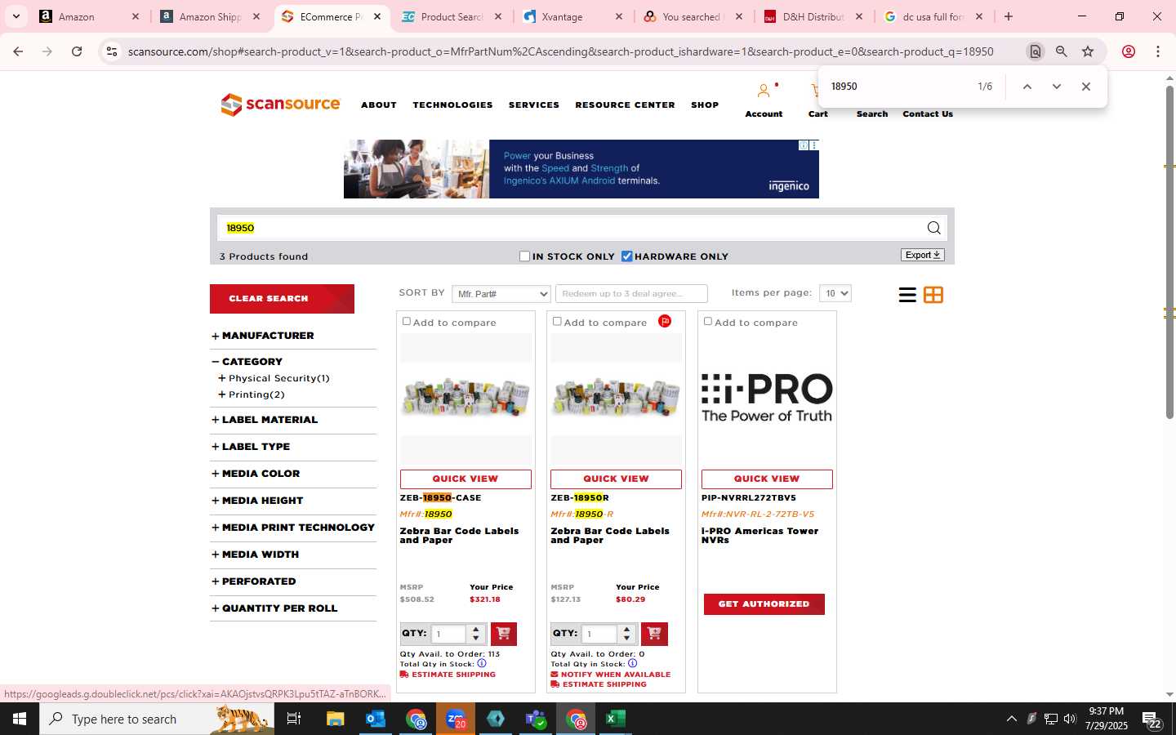Screen dimensions: 1176x735
Task: Open Outlook from the taskbar
Action: tap(375, 719)
